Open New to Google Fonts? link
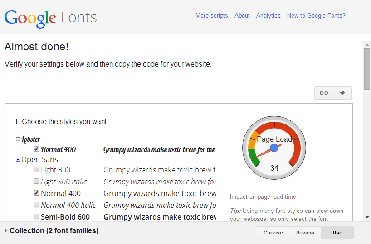Screen dimensions: 371x244 point(316,15)
